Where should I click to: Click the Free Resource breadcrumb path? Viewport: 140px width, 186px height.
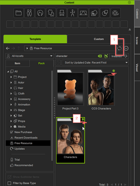click(x=43, y=48)
